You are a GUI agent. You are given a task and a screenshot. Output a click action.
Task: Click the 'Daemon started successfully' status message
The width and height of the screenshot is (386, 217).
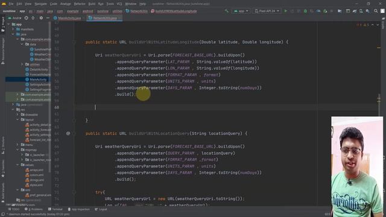[x=38, y=215]
